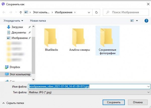Refresh the folder view

point(96,12)
